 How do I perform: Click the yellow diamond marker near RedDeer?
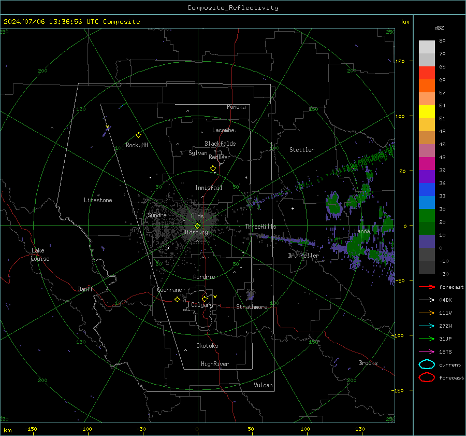(x=213, y=168)
